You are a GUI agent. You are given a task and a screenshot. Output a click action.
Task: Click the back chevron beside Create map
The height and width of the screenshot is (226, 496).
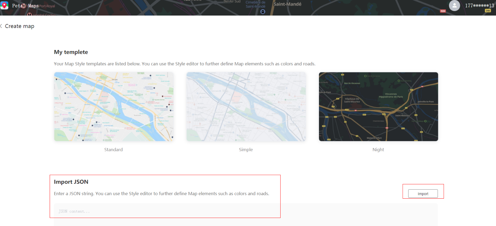(x=1, y=26)
